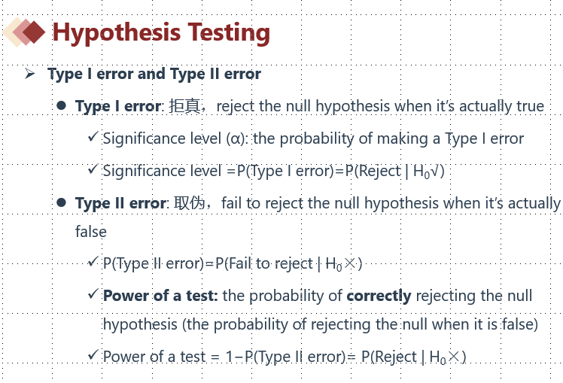This screenshot has height=383, width=563.
Task: Click the checkmark before "P(Type II error)=P(Fail to reject"
Action: pos(92,263)
